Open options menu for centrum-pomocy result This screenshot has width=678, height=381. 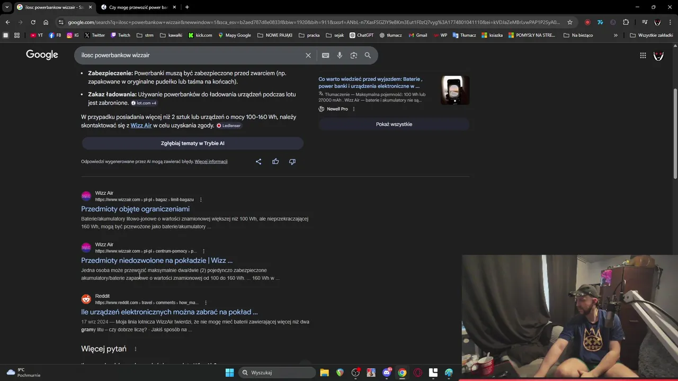(203, 251)
